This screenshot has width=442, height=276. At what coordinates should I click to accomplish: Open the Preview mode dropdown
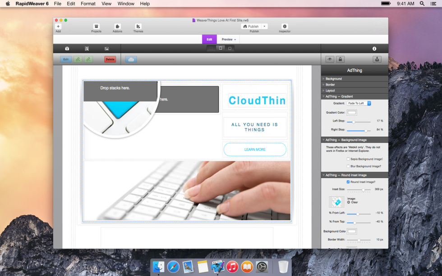pos(229,39)
